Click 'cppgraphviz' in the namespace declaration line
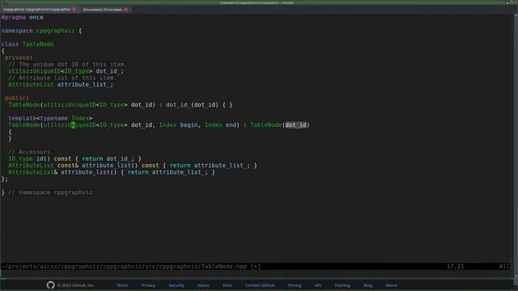Viewport: 518px width, 291px height. tap(56, 31)
